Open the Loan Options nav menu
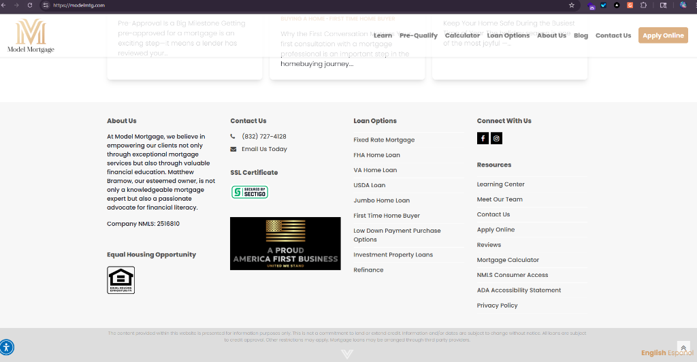697x362 pixels. [x=508, y=35]
